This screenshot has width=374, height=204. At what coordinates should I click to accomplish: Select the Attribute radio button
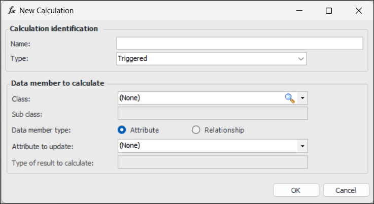[x=122, y=130]
